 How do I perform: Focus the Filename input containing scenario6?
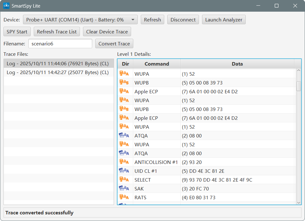coord(60,44)
